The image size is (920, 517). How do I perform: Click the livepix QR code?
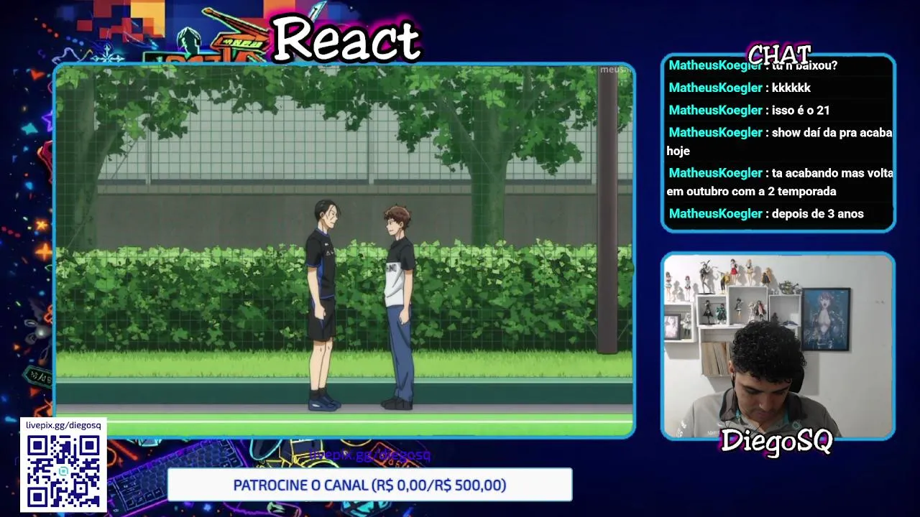coord(63,470)
